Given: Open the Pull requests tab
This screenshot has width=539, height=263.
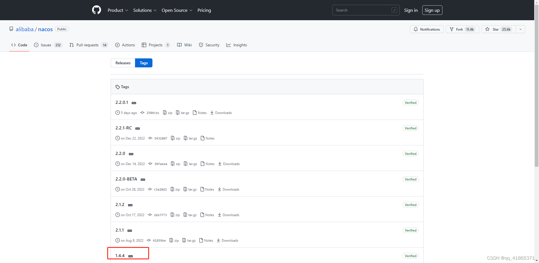Looking at the screenshot, I should tap(88, 45).
